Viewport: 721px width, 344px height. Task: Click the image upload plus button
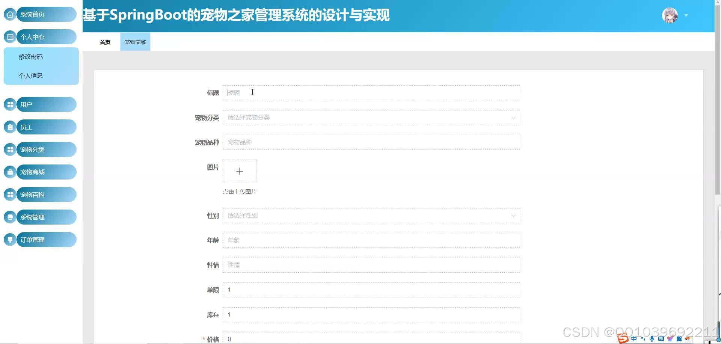(240, 171)
